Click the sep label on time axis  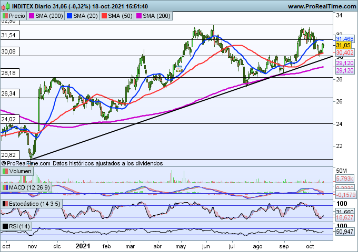[284, 246]
